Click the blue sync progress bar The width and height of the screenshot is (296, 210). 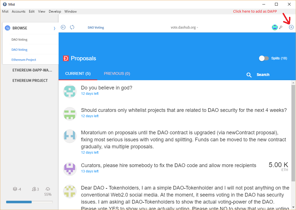(x=19, y=202)
